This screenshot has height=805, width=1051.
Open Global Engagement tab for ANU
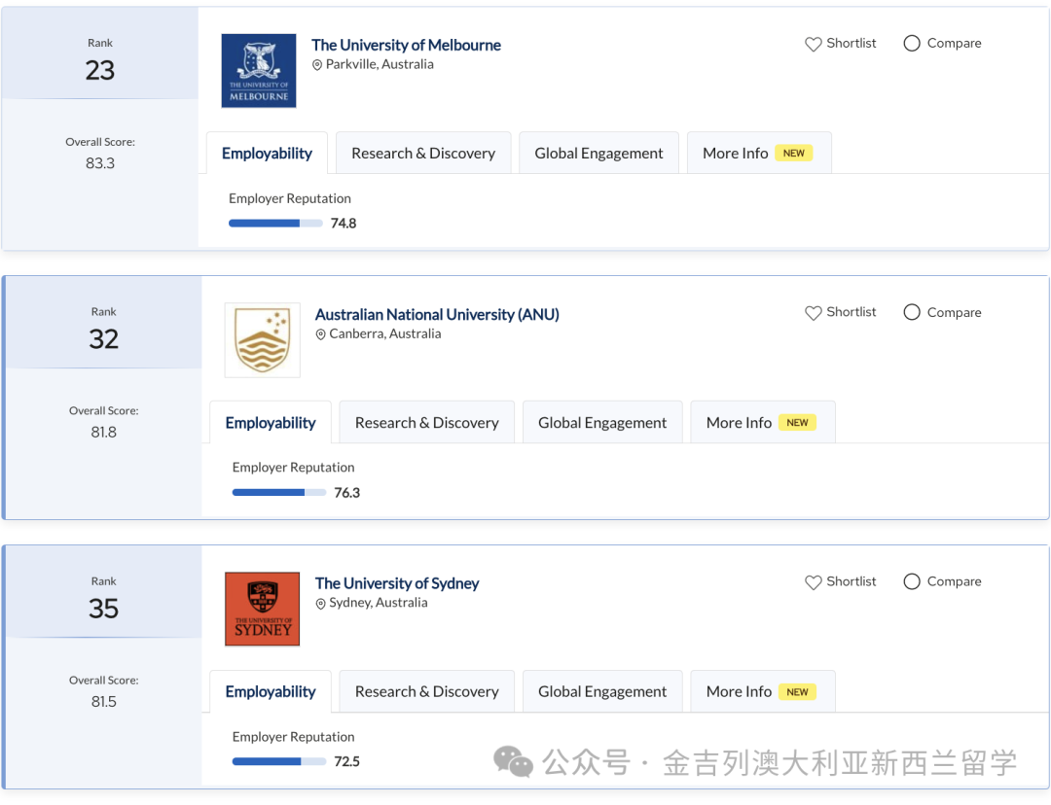coord(602,423)
